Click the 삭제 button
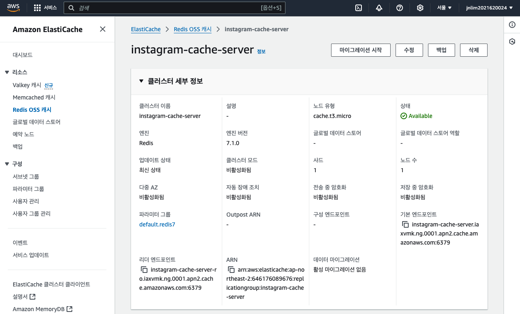 474,50
